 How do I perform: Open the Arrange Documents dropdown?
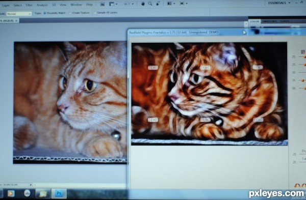coord(171,4)
